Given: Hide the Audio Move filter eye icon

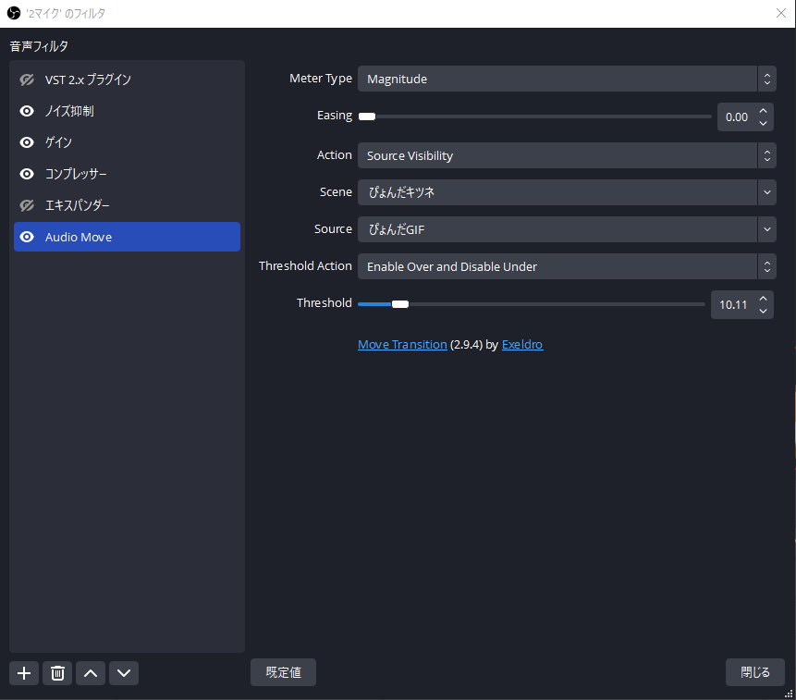Looking at the screenshot, I should click(27, 237).
